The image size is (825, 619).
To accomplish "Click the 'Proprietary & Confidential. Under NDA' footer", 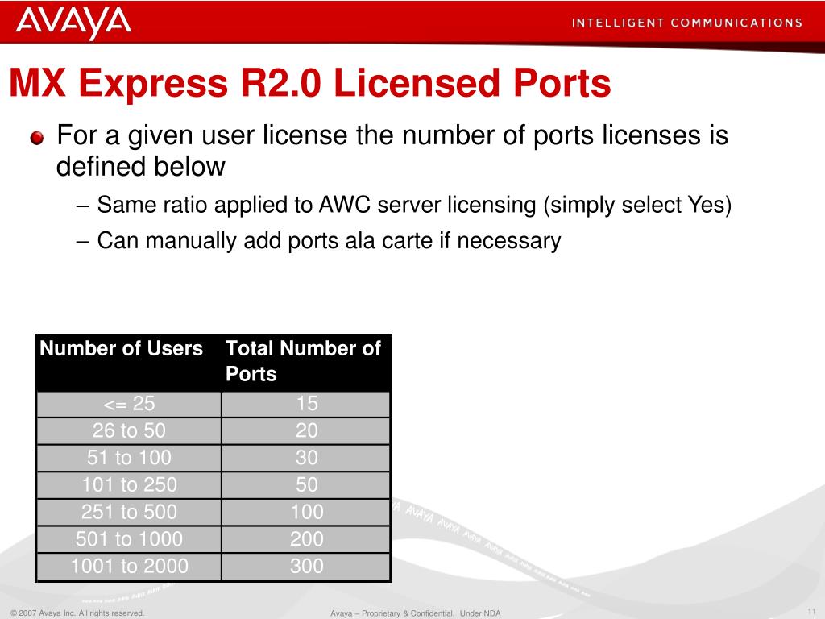I will point(416,613).
